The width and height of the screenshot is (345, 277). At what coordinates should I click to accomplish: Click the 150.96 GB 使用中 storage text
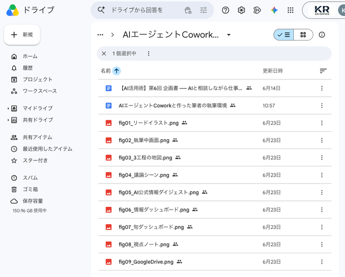(x=30, y=211)
